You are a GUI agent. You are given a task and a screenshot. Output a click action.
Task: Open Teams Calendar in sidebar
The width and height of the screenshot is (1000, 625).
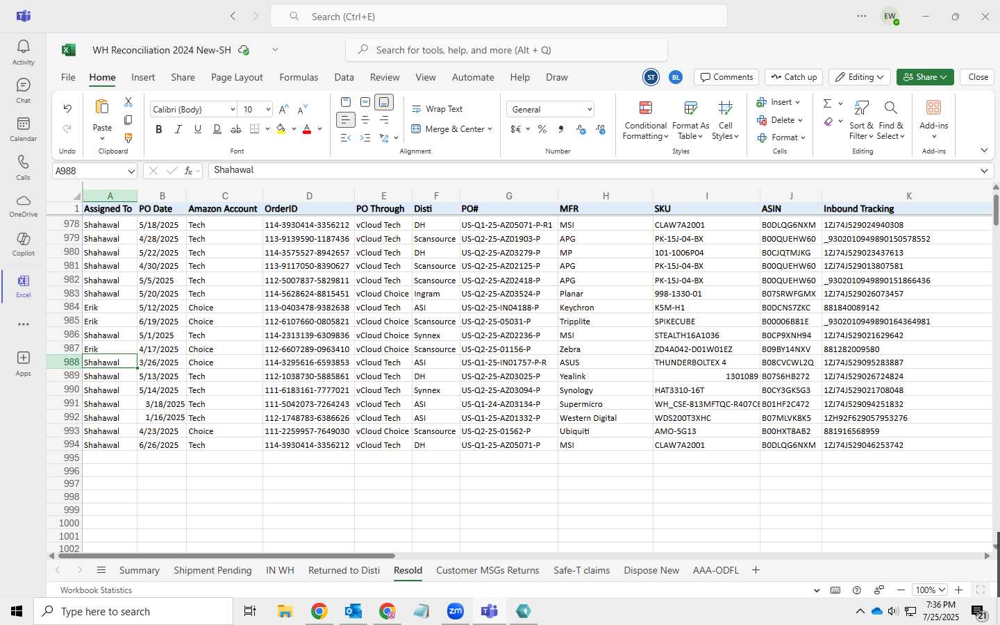click(x=23, y=128)
